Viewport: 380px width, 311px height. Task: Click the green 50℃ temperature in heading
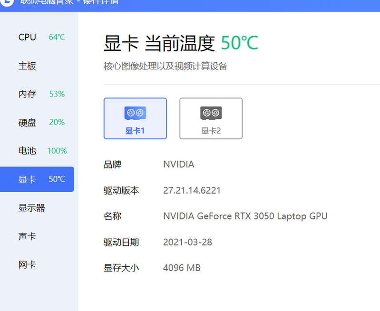tap(239, 43)
